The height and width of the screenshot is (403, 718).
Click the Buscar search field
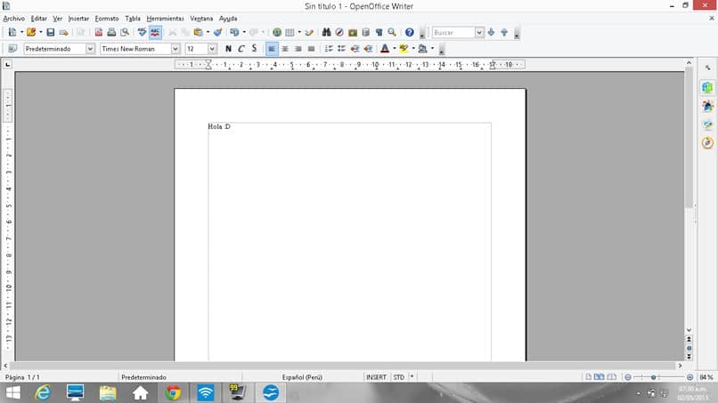point(453,33)
